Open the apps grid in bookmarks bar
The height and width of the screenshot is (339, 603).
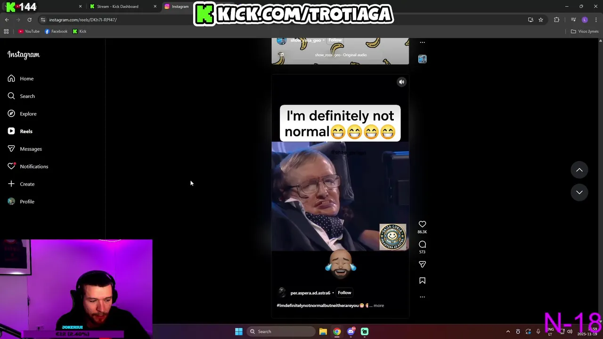pyautogui.click(x=6, y=32)
